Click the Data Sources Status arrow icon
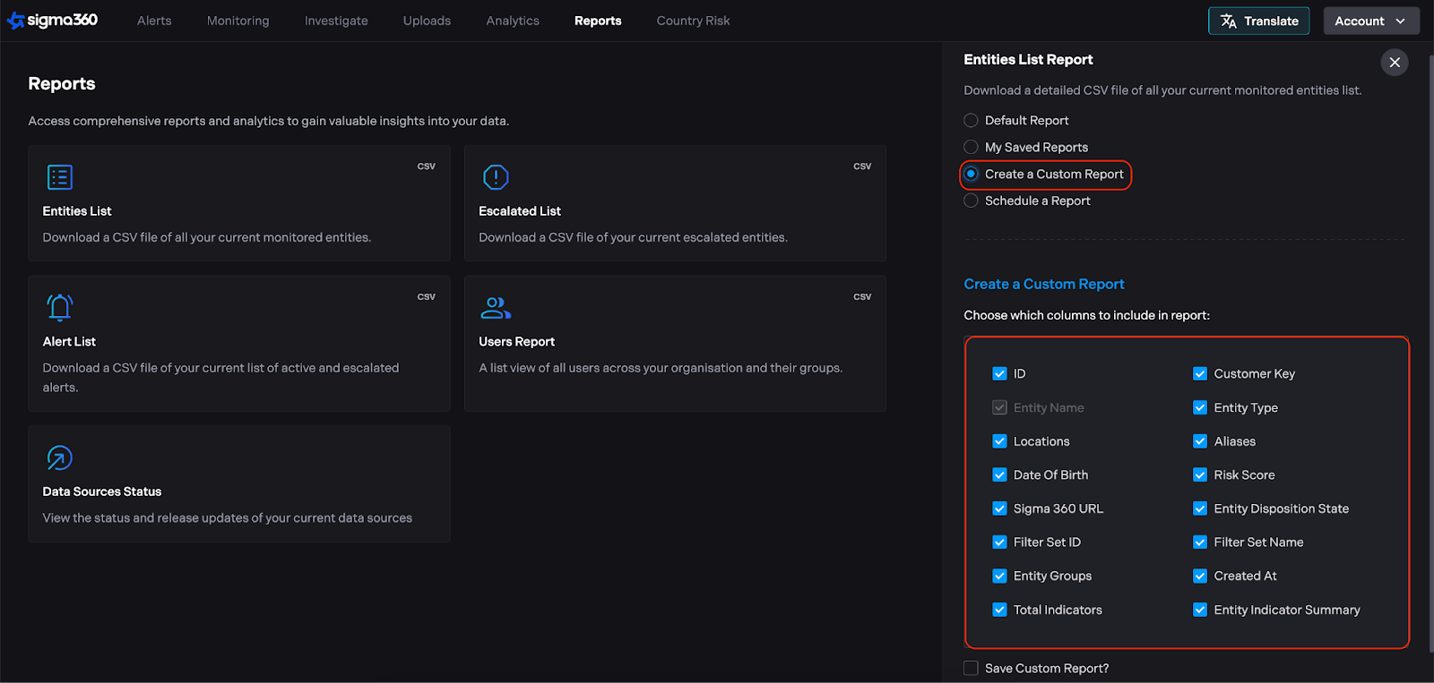The height and width of the screenshot is (683, 1434). click(x=59, y=458)
